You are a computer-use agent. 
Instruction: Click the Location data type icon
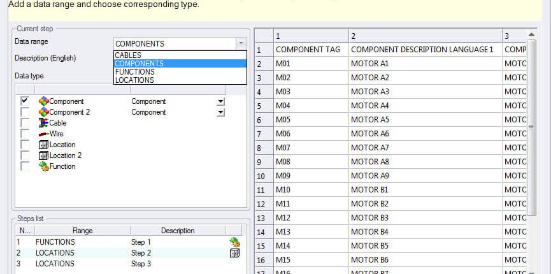[43, 145]
